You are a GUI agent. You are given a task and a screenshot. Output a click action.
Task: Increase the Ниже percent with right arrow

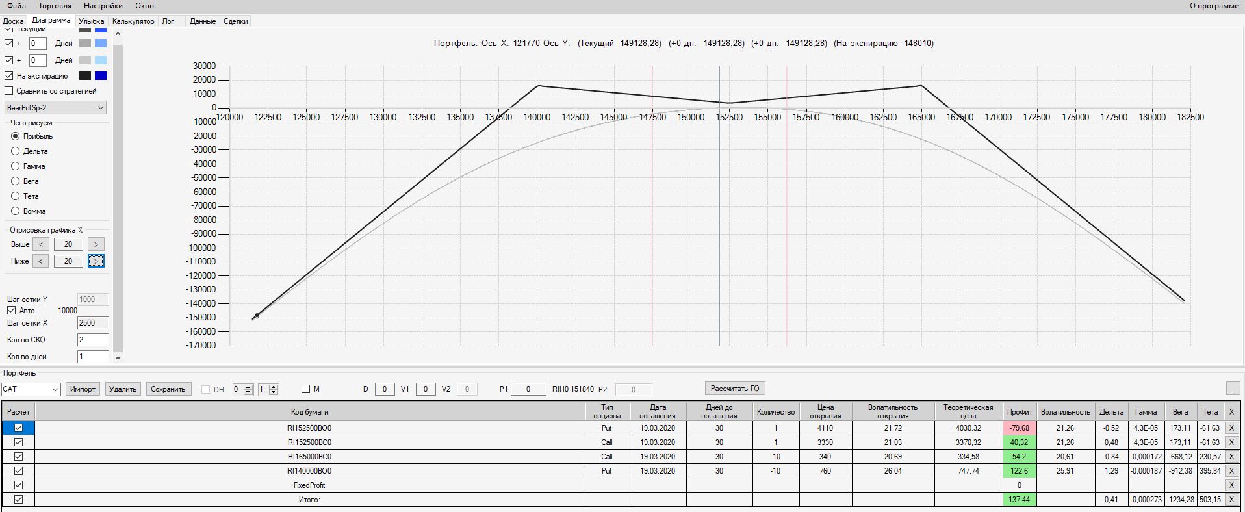click(x=96, y=261)
